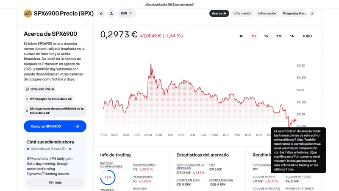Click the 277,06 M€ market cap value
Image resolution: width=339 pixels, height=191 pixels.
coord(183,173)
